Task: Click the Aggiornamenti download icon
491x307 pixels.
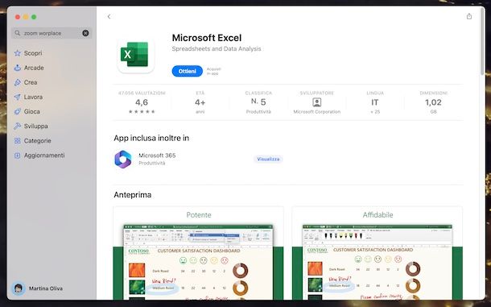Action: [x=18, y=156]
